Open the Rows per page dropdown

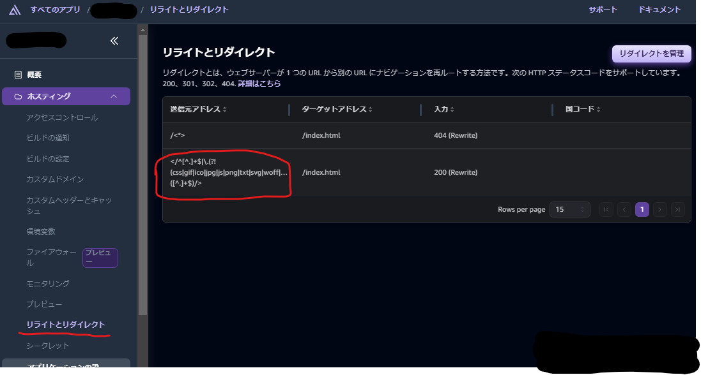point(569,209)
